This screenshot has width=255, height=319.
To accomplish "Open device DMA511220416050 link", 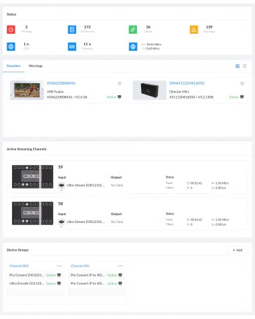I will click(187, 83).
